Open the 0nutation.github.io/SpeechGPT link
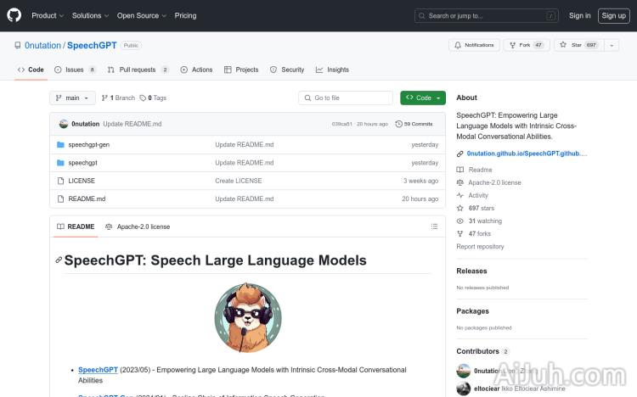637x397 pixels. [x=527, y=154]
